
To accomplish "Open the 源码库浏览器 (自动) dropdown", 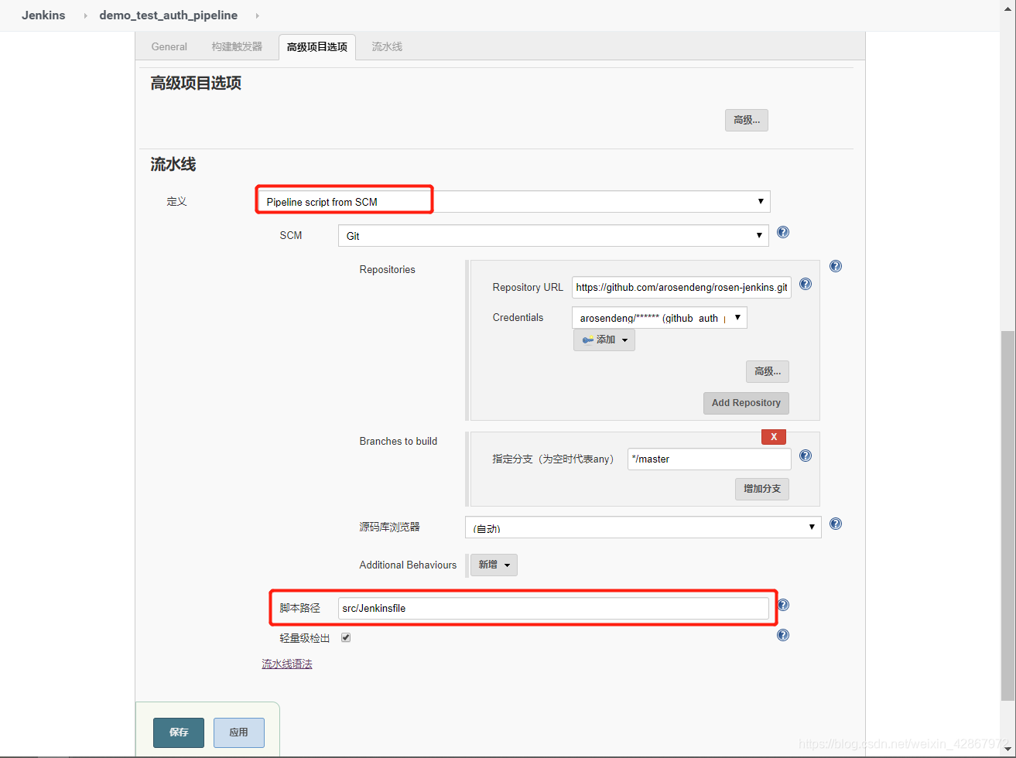I will pos(643,528).
